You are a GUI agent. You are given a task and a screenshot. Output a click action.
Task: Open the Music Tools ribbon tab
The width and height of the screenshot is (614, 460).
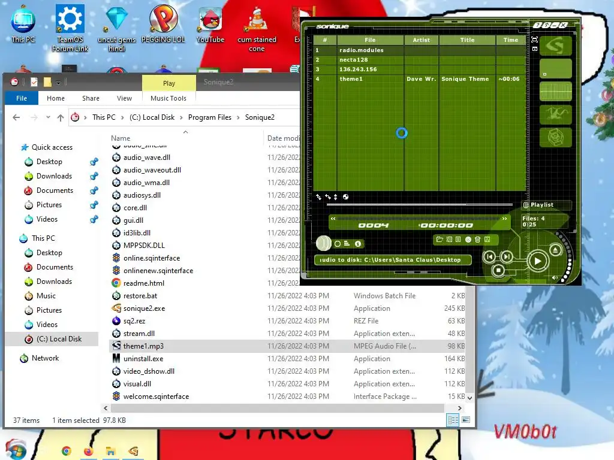click(x=168, y=98)
